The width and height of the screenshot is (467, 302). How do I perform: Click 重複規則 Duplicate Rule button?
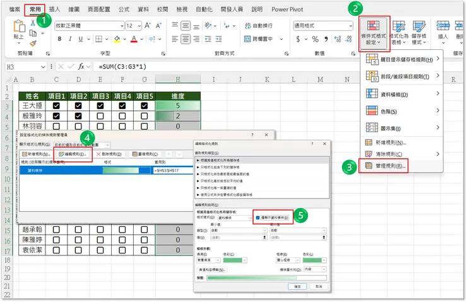[145, 154]
